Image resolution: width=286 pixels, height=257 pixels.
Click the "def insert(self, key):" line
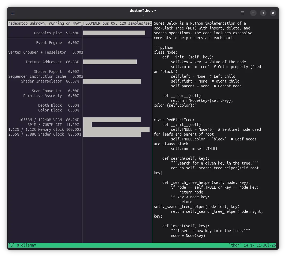pyautogui.click(x=186, y=226)
